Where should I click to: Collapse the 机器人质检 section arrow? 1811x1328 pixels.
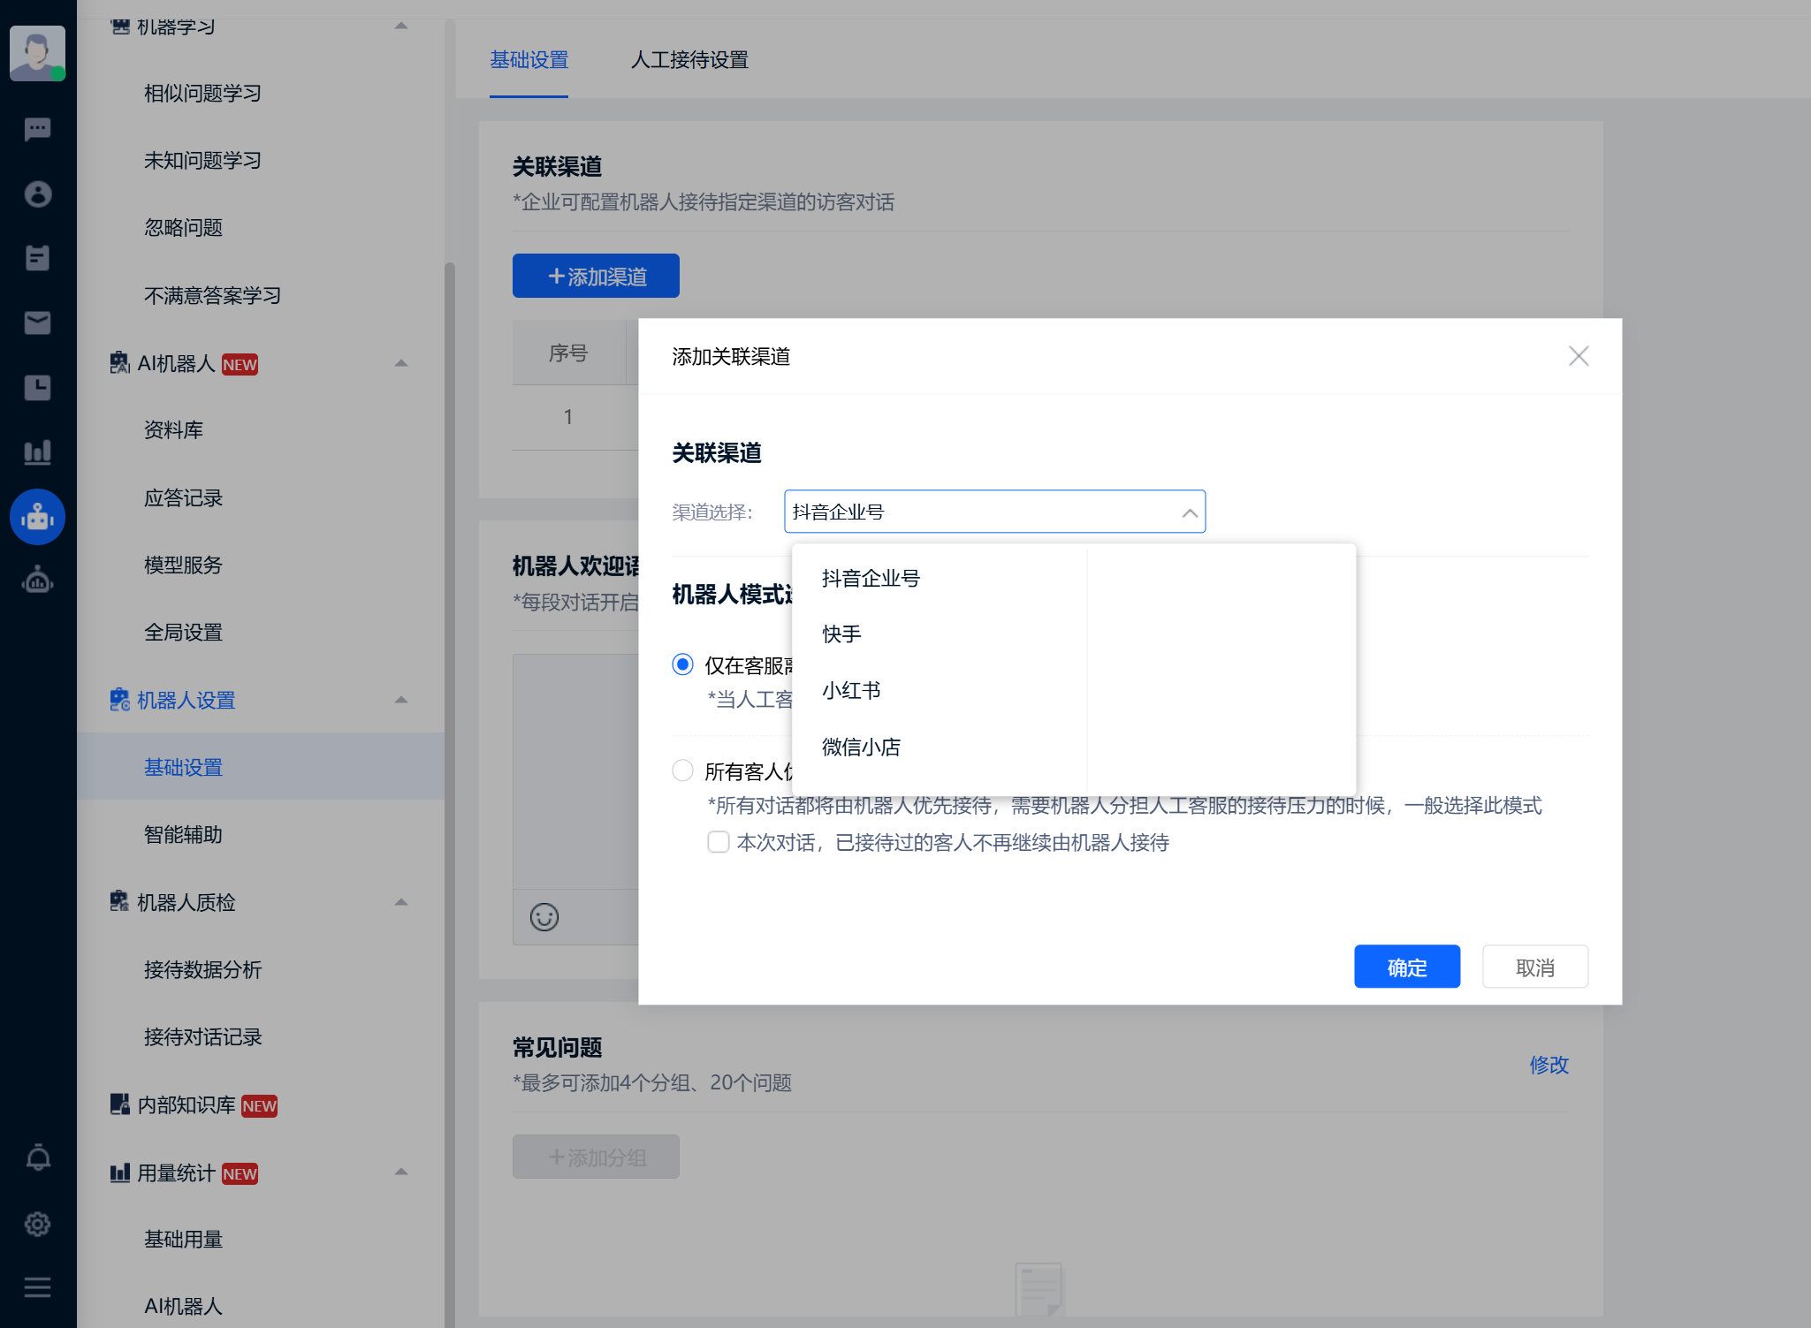click(401, 902)
